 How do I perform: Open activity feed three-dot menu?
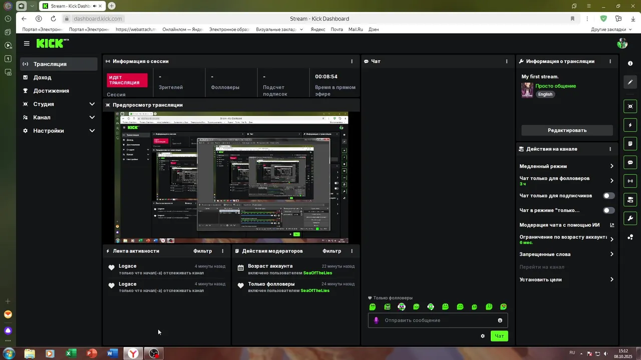pos(223,251)
